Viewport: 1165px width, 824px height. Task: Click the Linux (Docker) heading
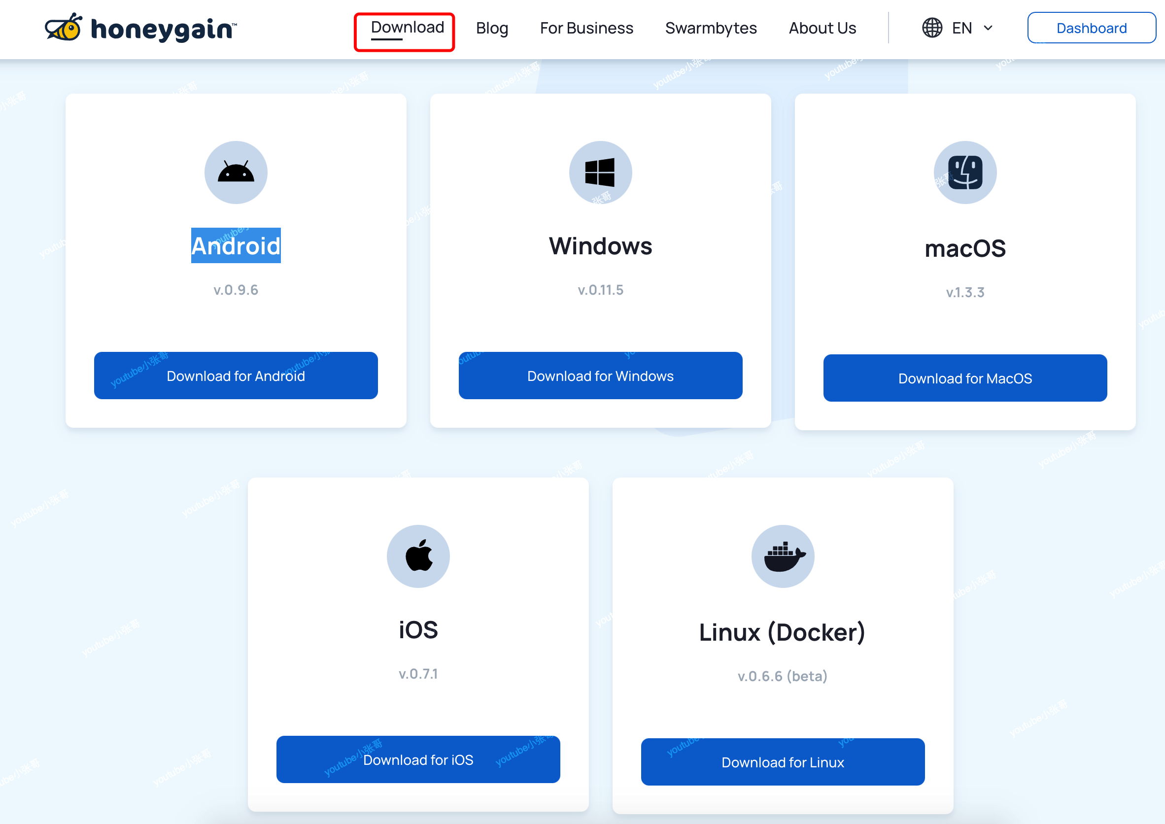coord(783,632)
